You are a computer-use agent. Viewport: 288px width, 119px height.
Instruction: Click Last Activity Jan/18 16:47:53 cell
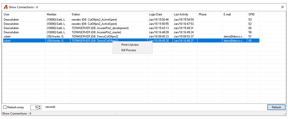click(x=184, y=24)
